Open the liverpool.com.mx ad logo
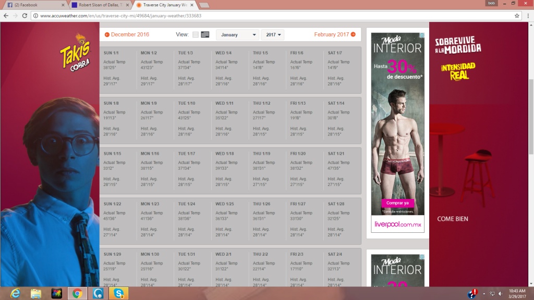This screenshot has width=534, height=300. 398,224
